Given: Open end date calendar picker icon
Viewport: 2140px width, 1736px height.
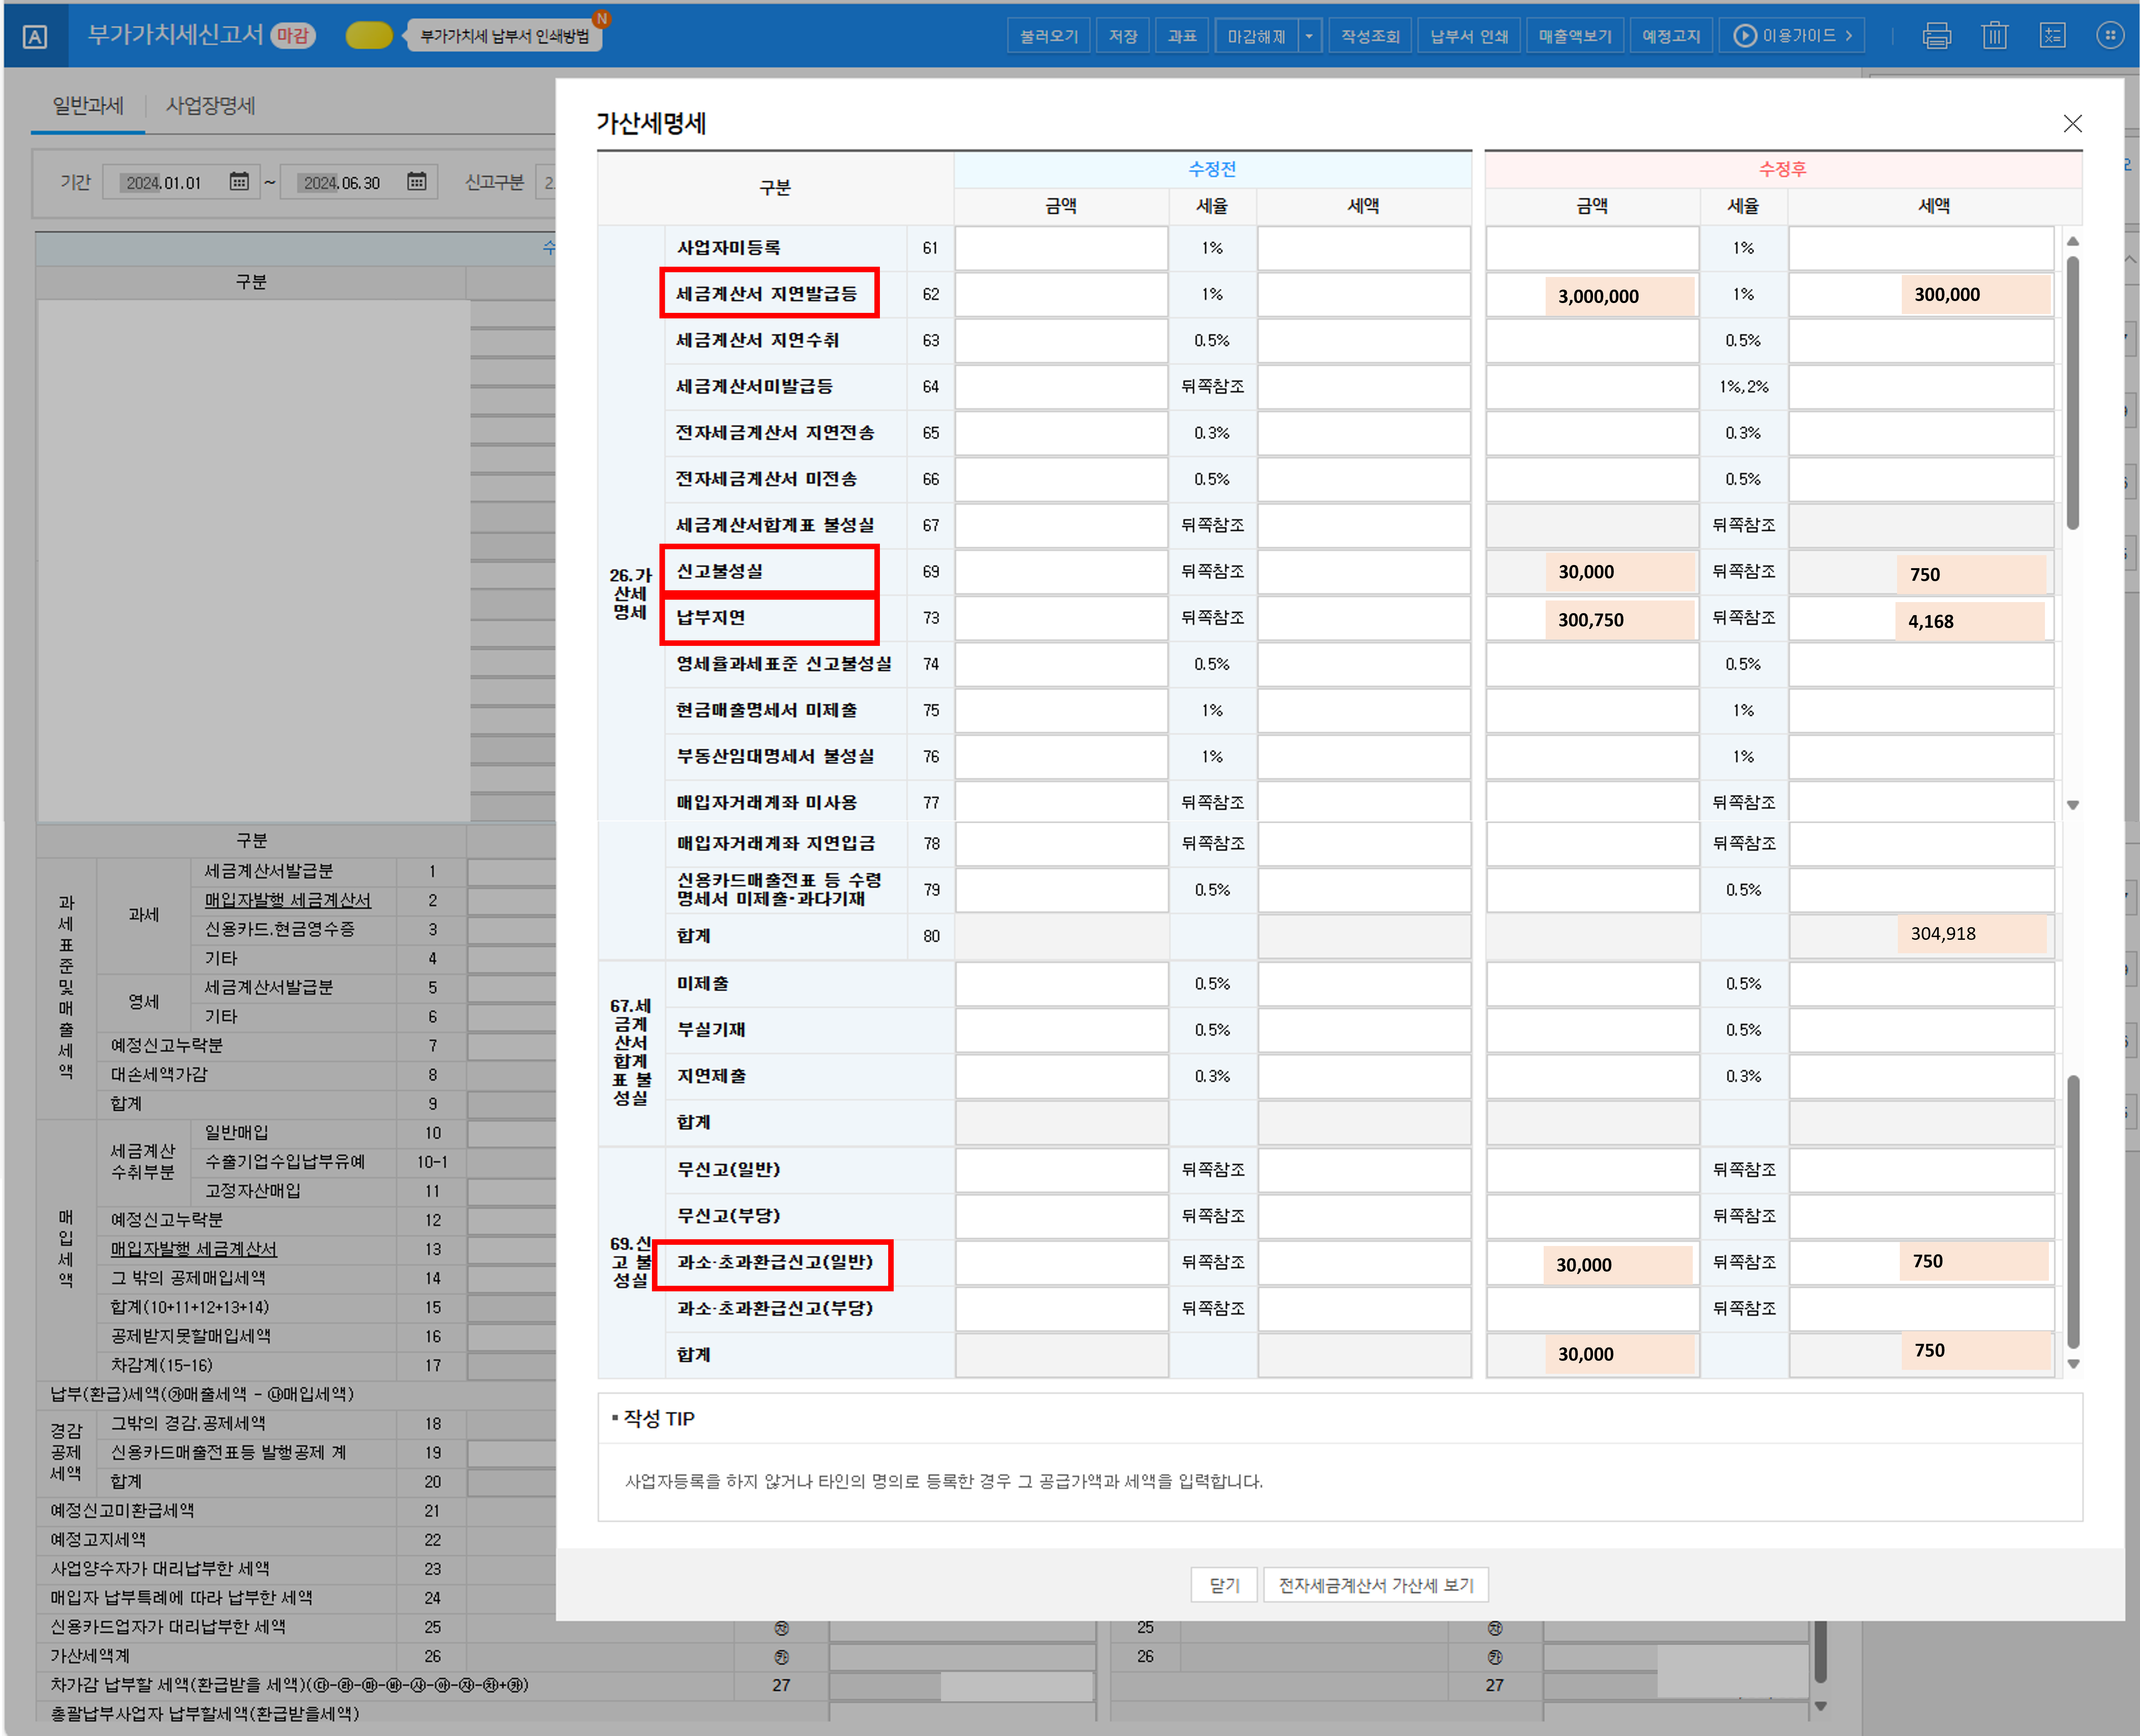Looking at the screenshot, I should click(x=417, y=182).
